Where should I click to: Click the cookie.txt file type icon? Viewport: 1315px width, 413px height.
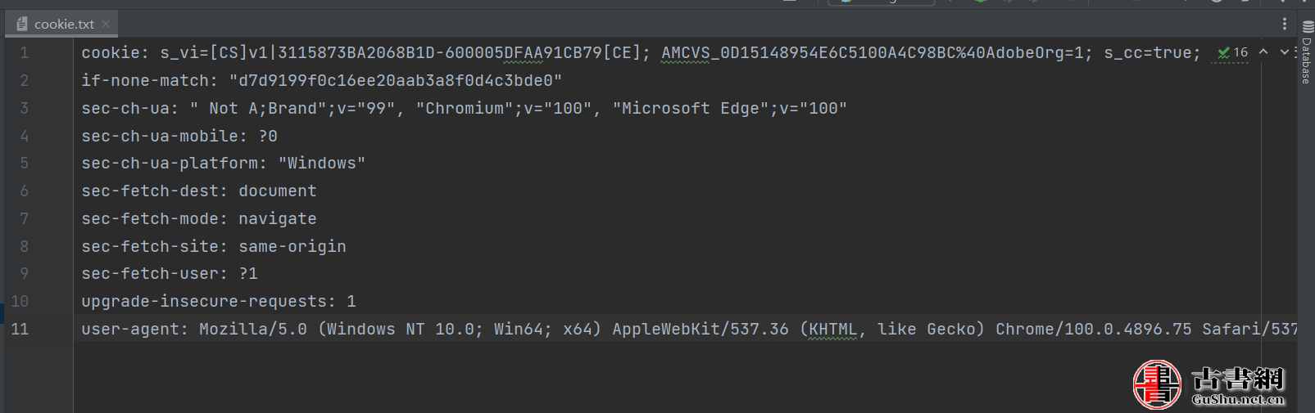22,24
